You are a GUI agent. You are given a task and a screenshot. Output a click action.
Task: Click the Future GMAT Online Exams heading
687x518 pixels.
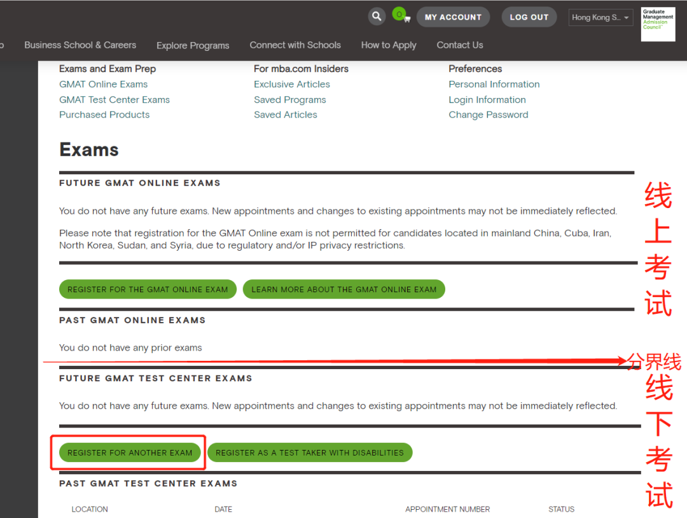point(140,183)
